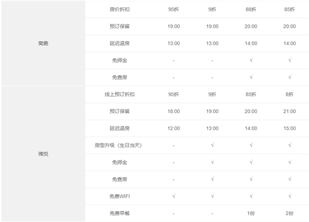Click the 免费WIFI row label
The image size is (309, 222).
click(x=119, y=196)
